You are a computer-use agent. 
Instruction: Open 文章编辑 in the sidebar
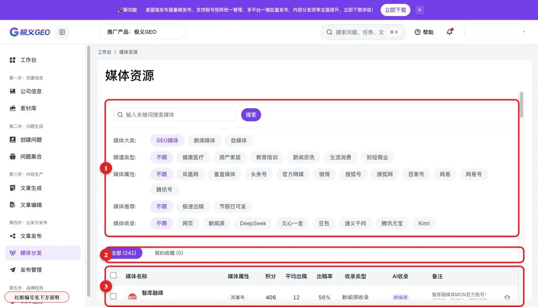pyautogui.click(x=43, y=205)
